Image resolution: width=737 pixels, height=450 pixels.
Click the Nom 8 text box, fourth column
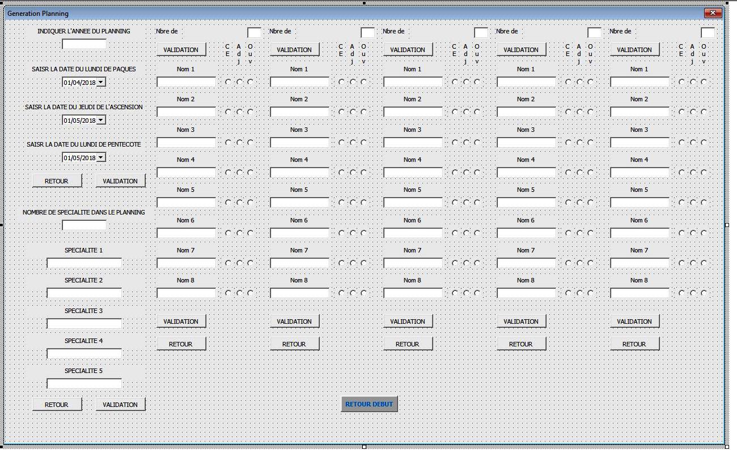(527, 293)
